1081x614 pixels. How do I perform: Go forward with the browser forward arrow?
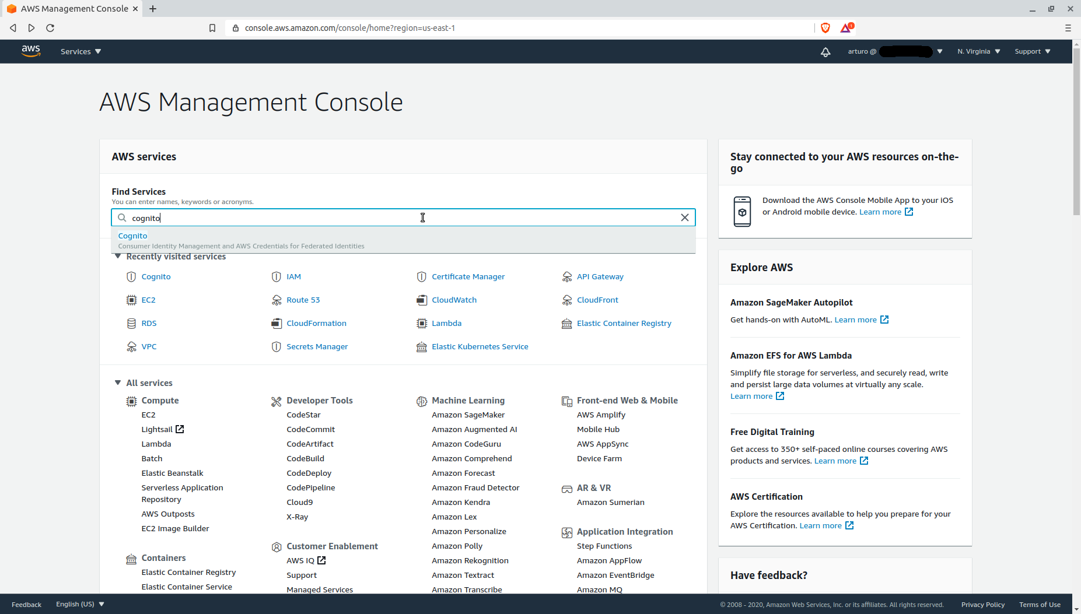[x=32, y=28]
